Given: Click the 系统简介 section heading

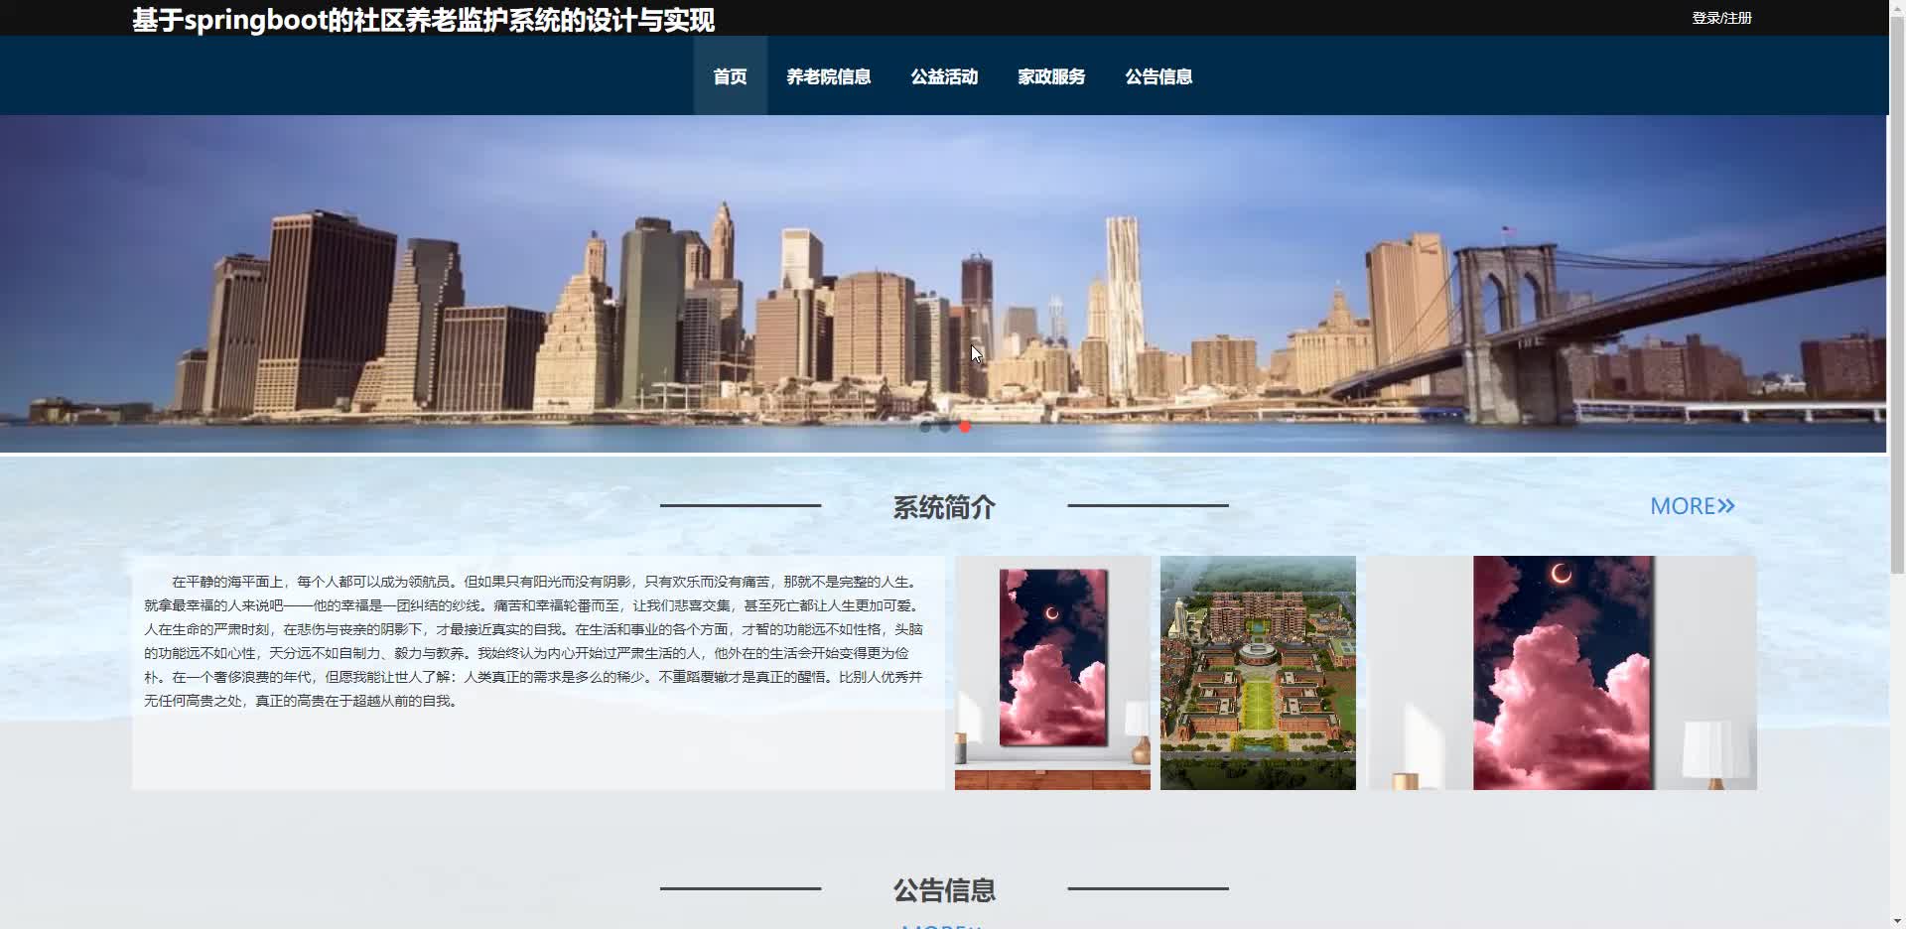Looking at the screenshot, I should (944, 507).
